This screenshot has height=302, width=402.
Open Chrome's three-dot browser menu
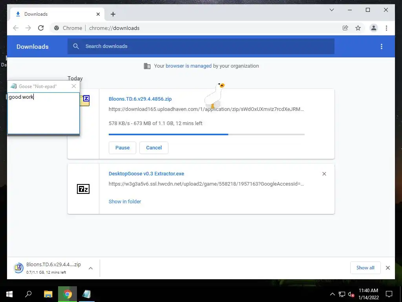tap(386, 28)
